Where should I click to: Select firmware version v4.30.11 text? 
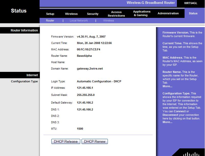[x=91, y=37]
